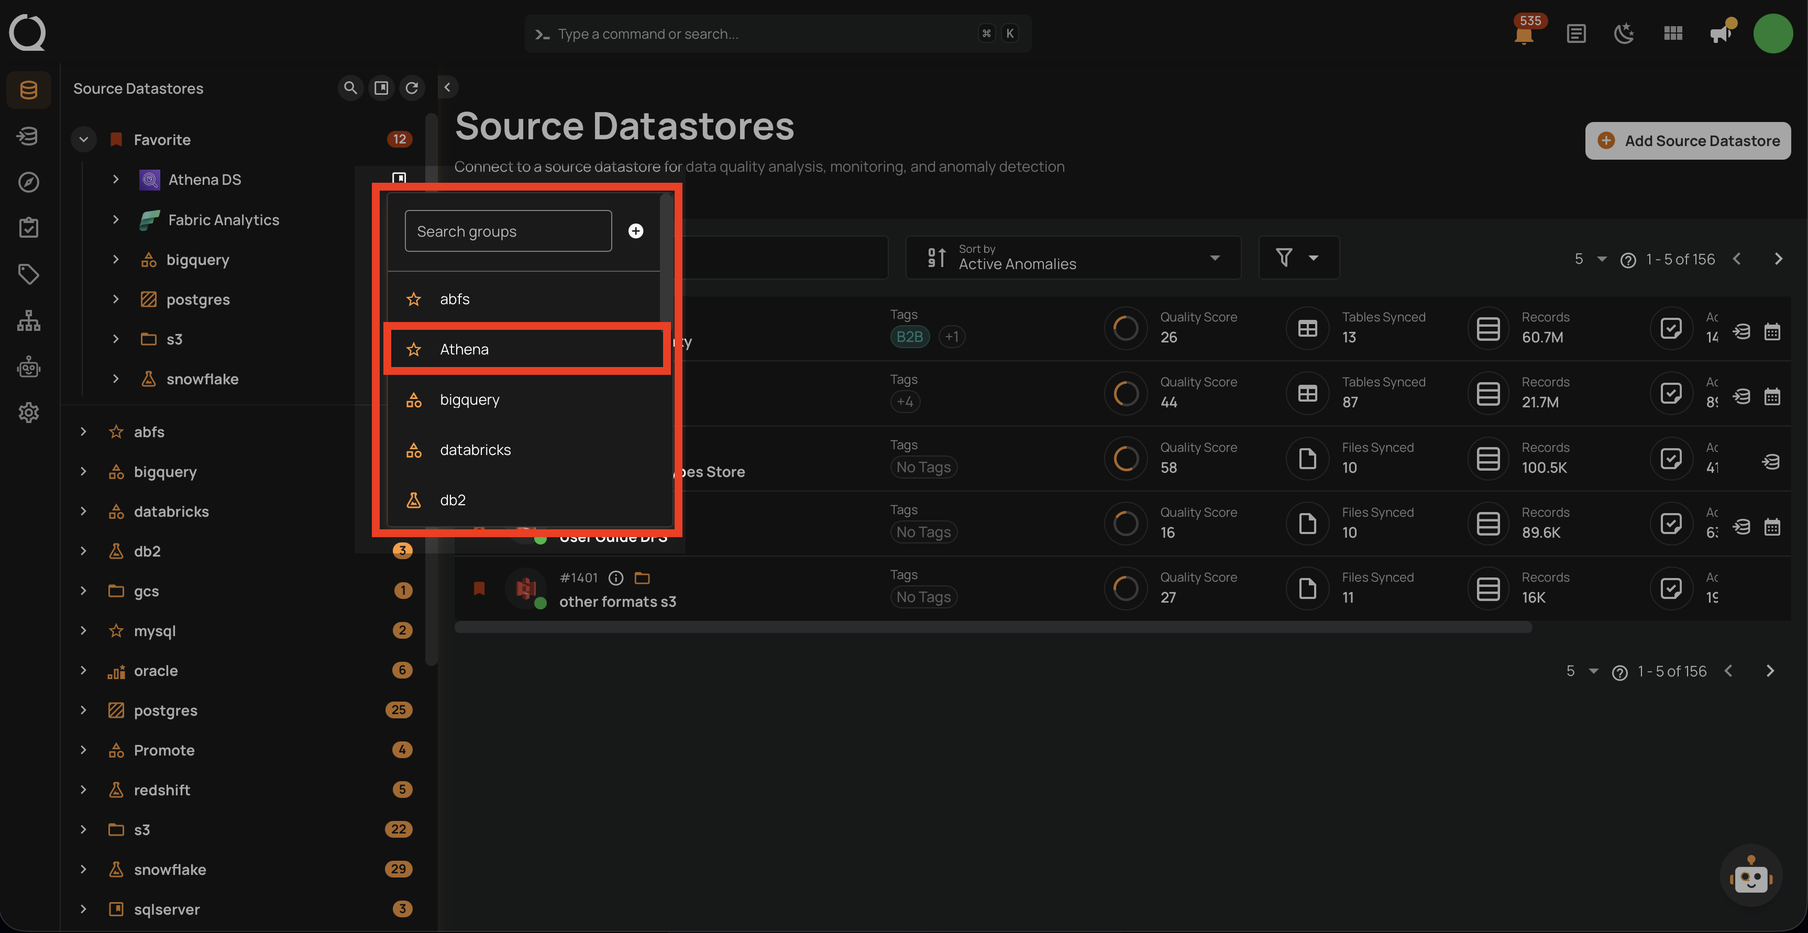This screenshot has height=933, width=1808.
Task: Favorite the Athena group in the dropdown
Action: (414, 349)
